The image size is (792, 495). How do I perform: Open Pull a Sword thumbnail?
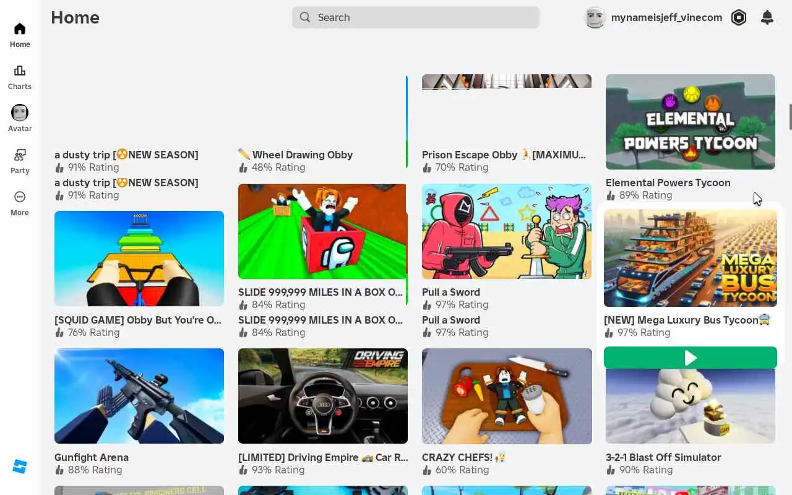tap(507, 231)
